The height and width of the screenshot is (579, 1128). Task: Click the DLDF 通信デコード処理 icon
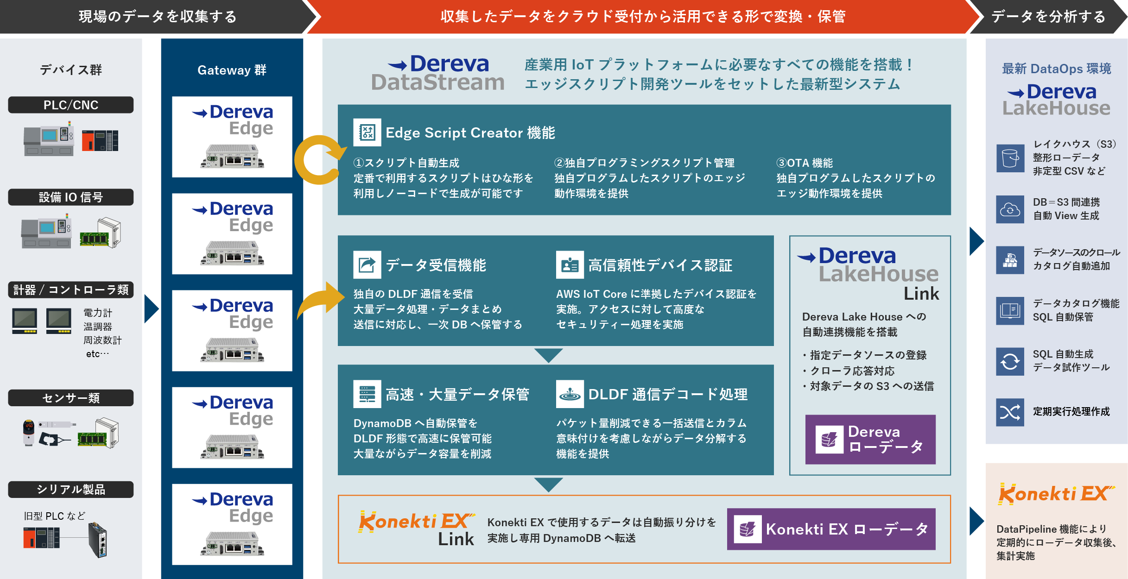(570, 394)
